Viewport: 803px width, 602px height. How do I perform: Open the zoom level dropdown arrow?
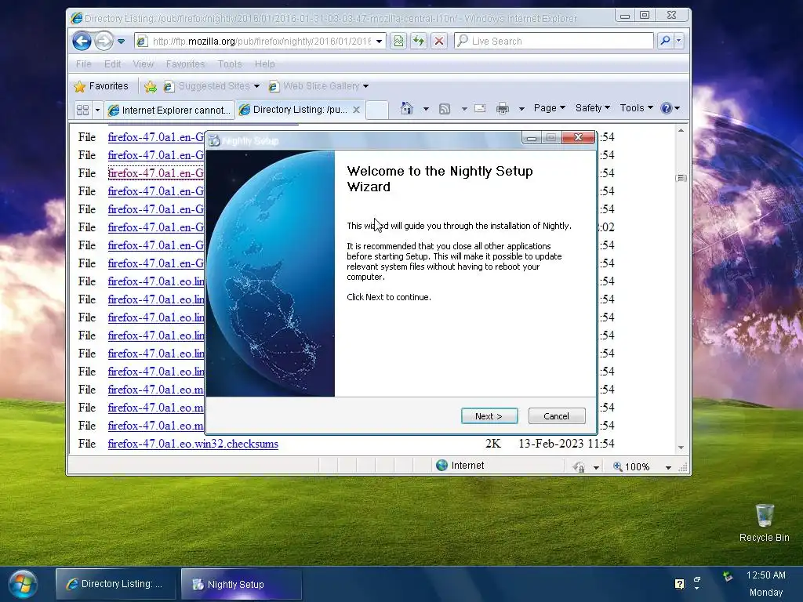[668, 467]
